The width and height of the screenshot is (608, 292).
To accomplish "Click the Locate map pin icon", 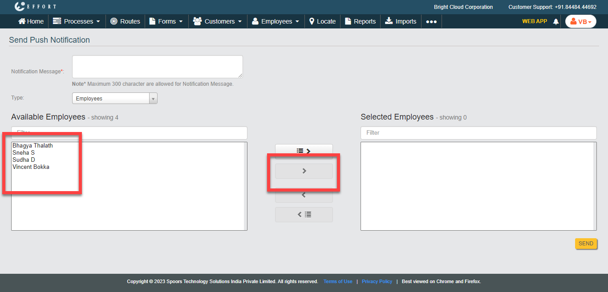I will 312,21.
